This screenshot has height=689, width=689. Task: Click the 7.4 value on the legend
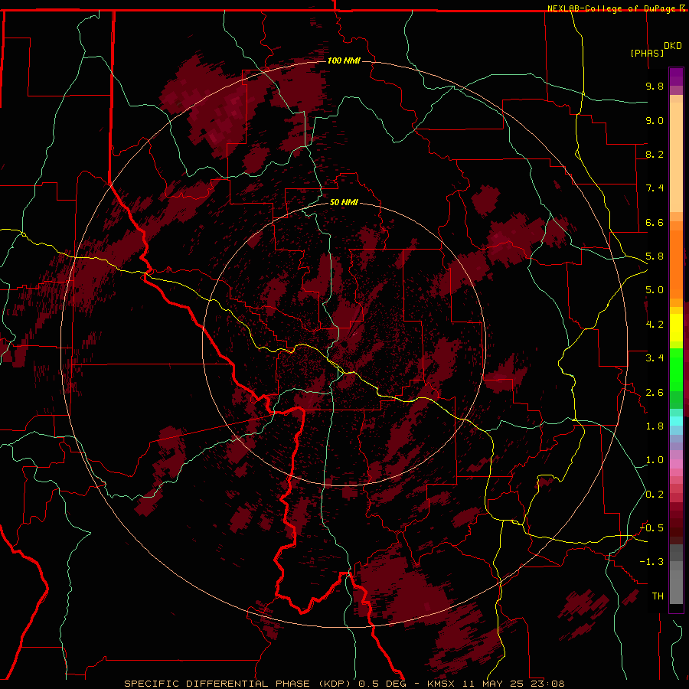(655, 188)
